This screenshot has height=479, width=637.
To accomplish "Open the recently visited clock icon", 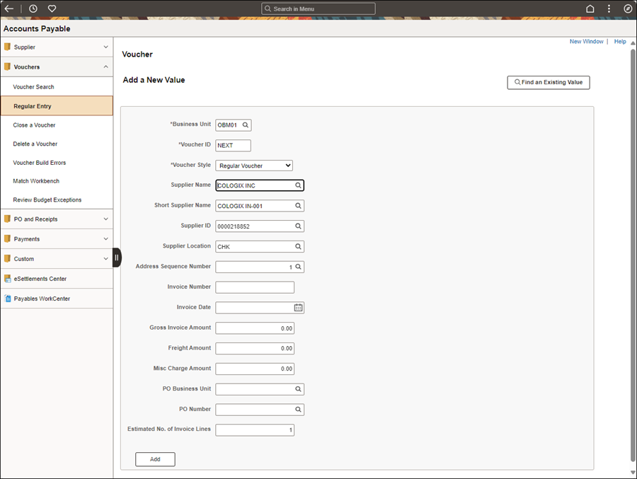I will coord(33,8).
